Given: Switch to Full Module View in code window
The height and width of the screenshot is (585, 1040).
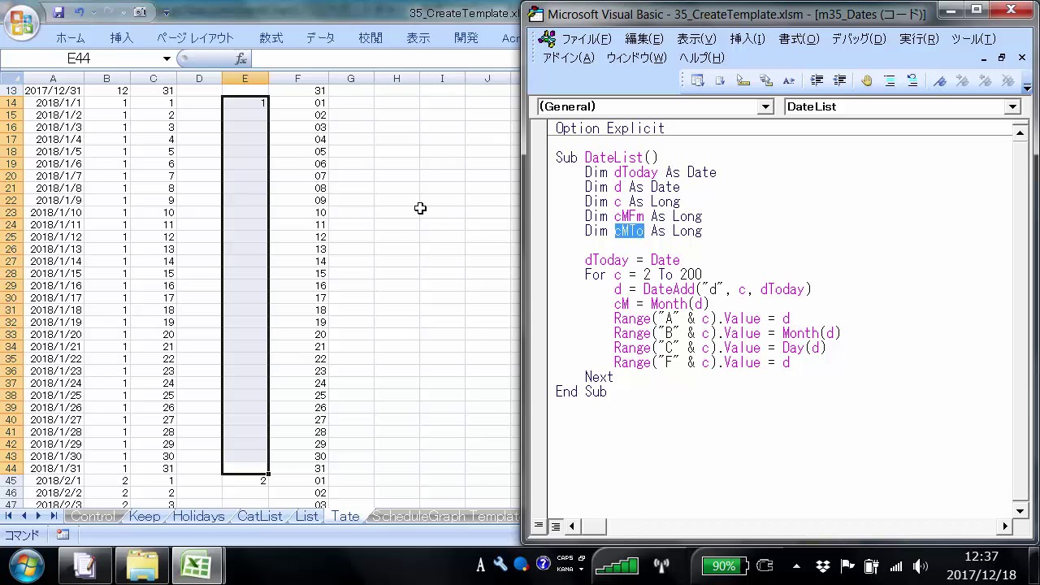Looking at the screenshot, I should click(x=555, y=526).
